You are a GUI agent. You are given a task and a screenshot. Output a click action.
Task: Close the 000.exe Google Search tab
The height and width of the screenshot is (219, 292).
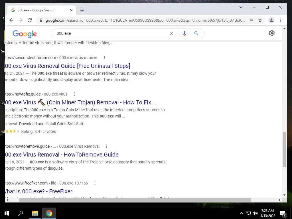pos(71,10)
